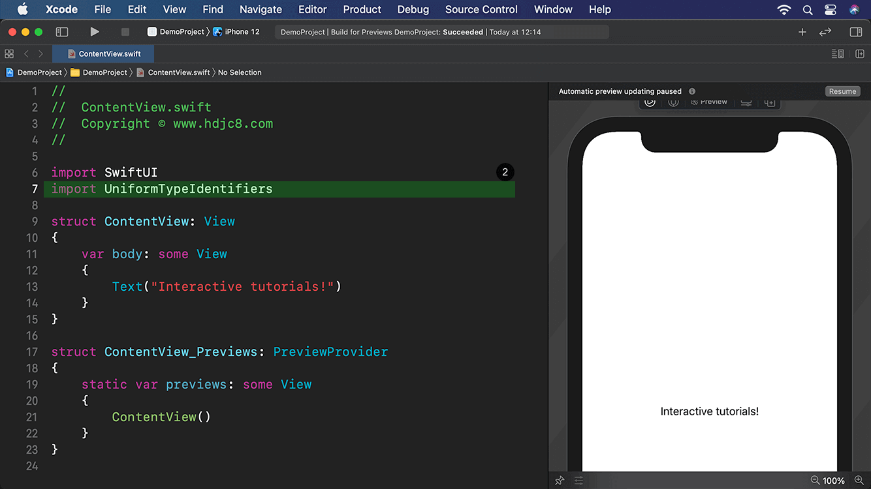The height and width of the screenshot is (489, 871).
Task: Click the ContentView.swift breadcrumb
Action: 173,72
